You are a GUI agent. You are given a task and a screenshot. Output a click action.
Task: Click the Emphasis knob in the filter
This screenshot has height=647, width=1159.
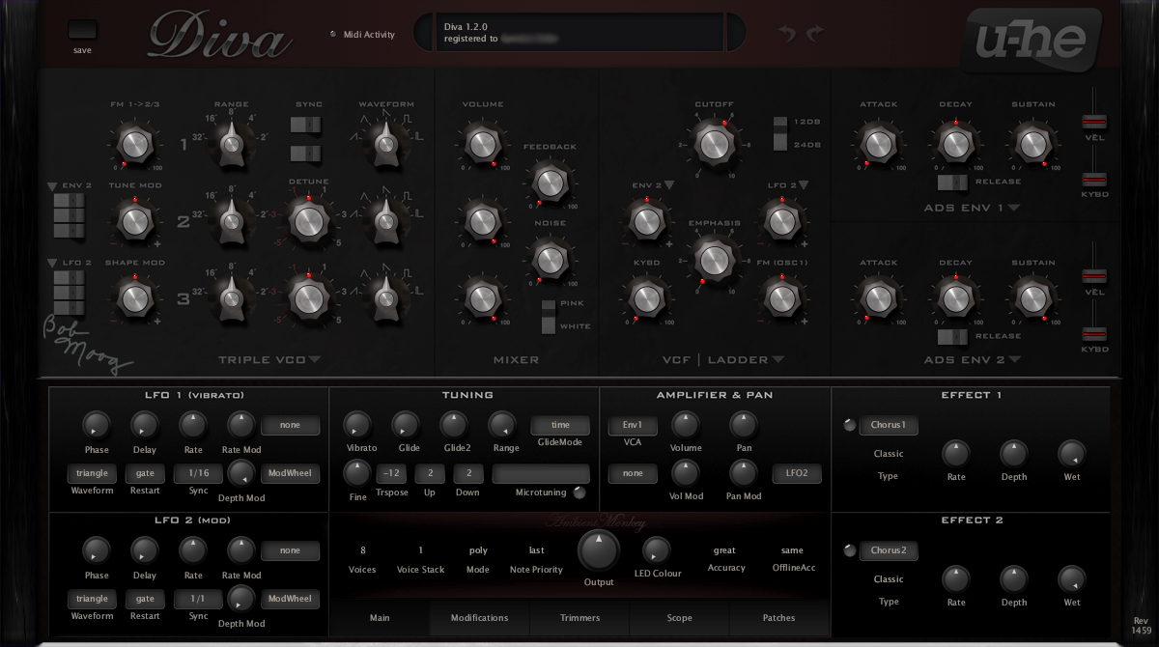click(713, 260)
